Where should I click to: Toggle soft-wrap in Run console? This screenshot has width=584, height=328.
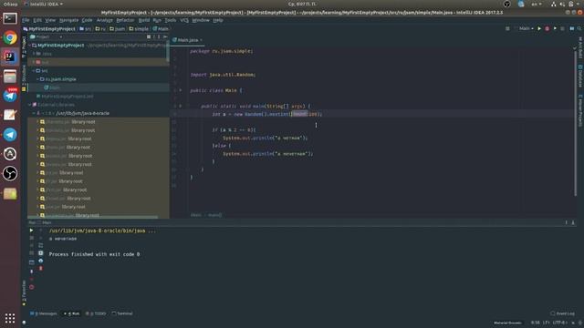[40, 245]
